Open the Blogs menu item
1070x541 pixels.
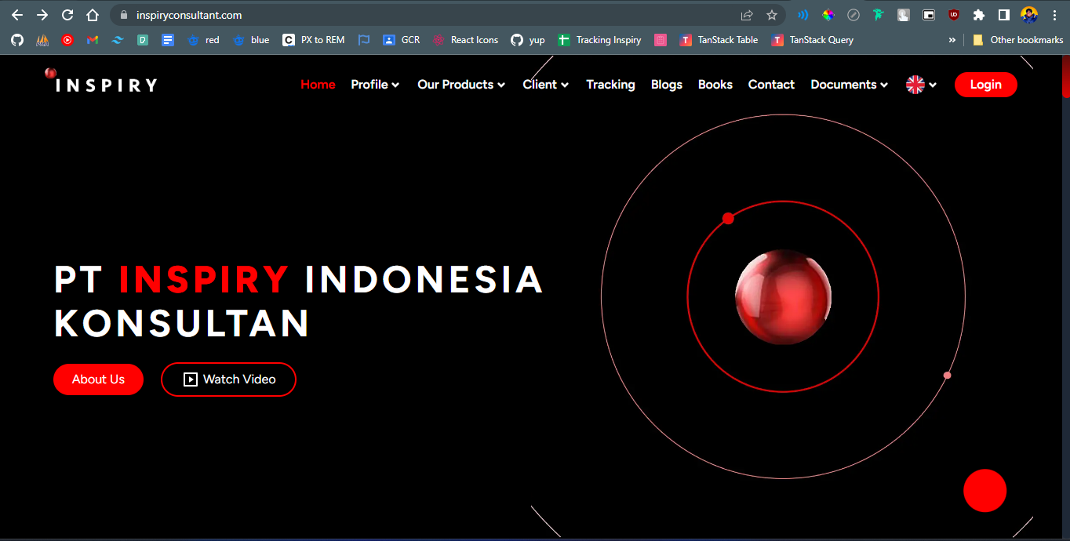[666, 85]
